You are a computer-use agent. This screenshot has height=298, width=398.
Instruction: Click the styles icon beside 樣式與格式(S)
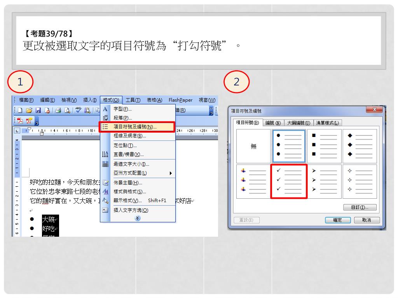[105, 192]
